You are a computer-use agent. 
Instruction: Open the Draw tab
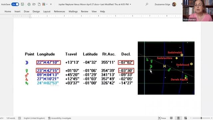pos(27,12)
